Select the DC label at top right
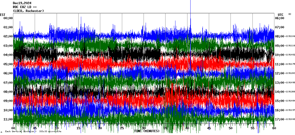The width and height of the screenshot is (295, 135). (290, 14)
